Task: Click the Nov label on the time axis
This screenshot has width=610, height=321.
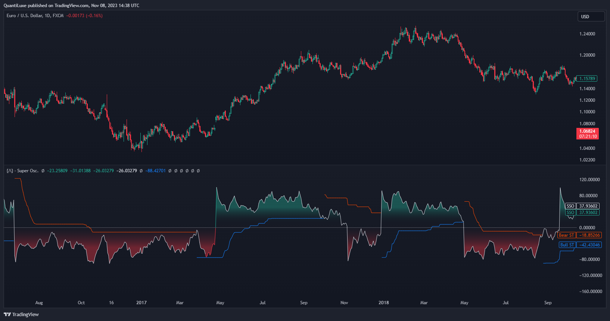Action: tap(344, 303)
